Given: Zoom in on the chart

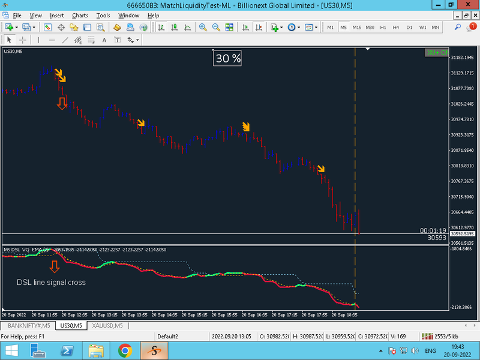Looking at the screenshot, I should pyautogui.click(x=203, y=27).
